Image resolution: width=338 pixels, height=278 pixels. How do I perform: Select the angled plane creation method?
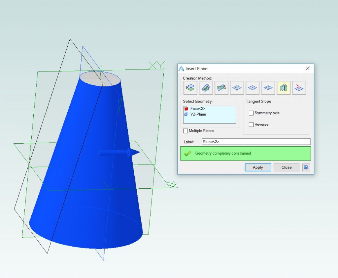tap(221, 88)
